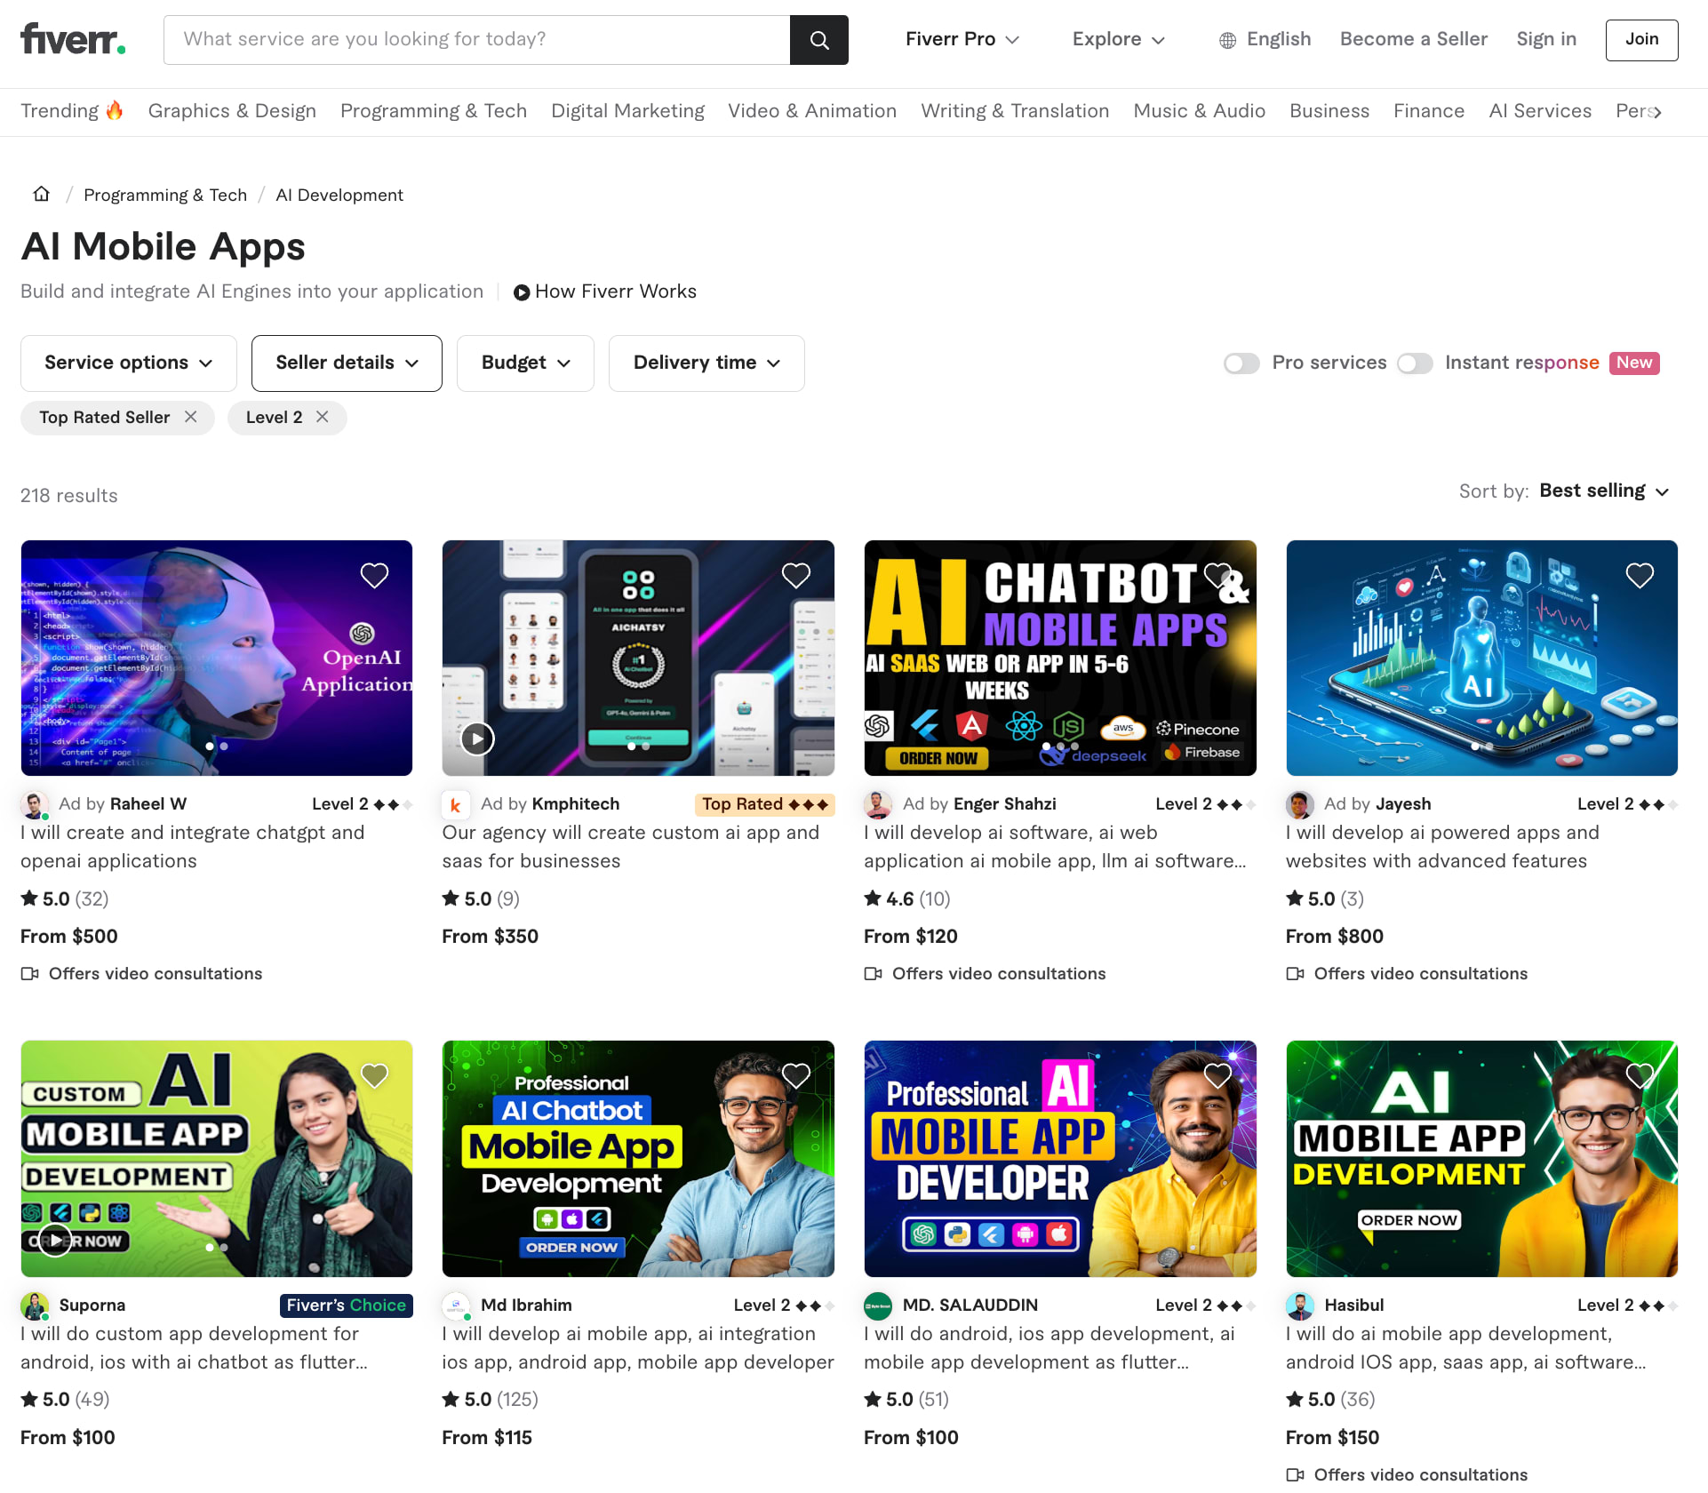Viewport: 1708px width, 1493px height.
Task: Open the Digital Marketing category
Action: click(x=627, y=111)
